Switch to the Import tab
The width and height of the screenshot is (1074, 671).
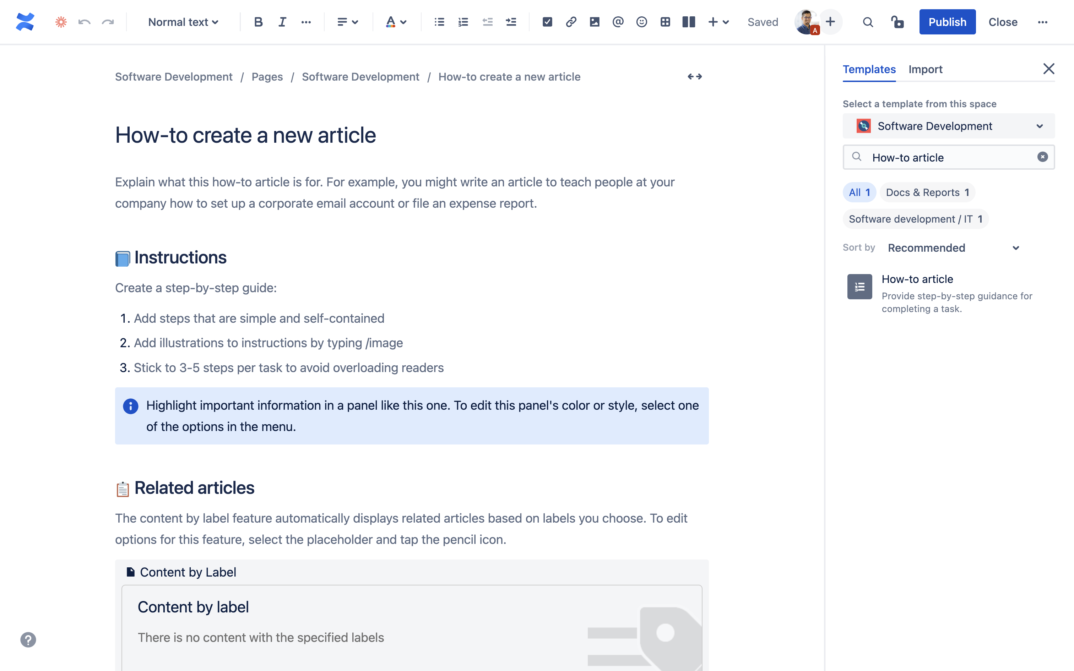coord(925,69)
